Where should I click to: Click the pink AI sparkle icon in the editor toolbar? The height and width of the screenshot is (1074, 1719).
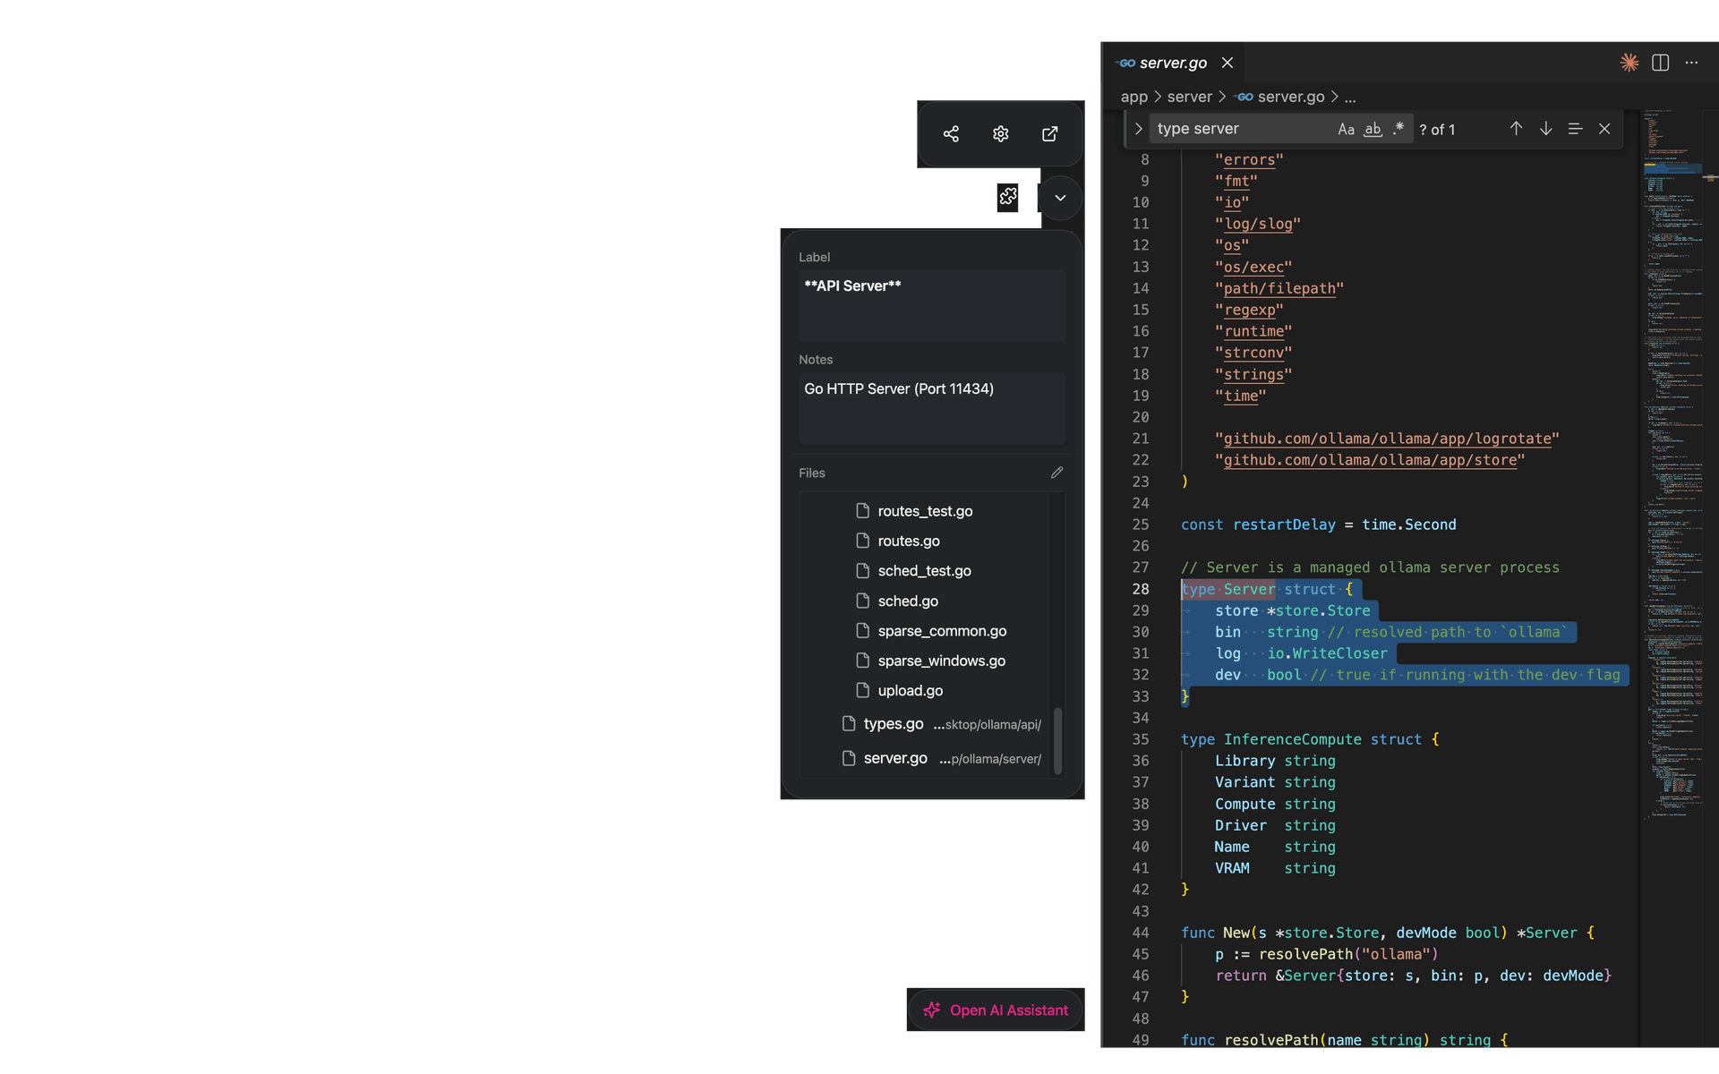[x=1629, y=62]
